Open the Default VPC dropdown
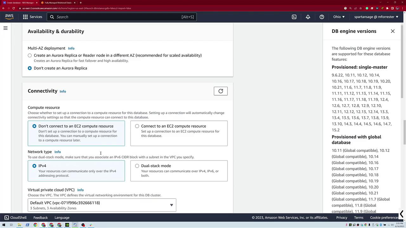The height and width of the screenshot is (228, 406). (x=102, y=205)
